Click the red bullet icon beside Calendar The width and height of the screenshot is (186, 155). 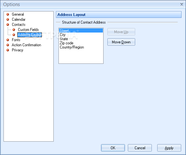pos(8,19)
